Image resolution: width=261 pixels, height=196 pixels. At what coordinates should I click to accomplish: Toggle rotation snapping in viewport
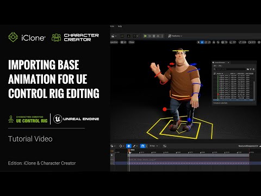point(231,42)
